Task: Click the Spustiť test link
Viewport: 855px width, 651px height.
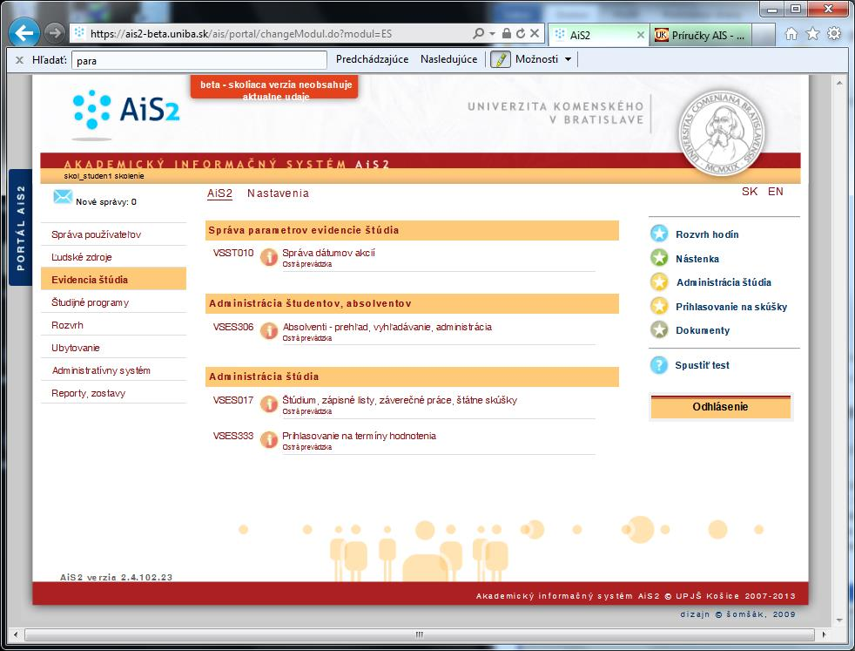Action: [x=703, y=365]
